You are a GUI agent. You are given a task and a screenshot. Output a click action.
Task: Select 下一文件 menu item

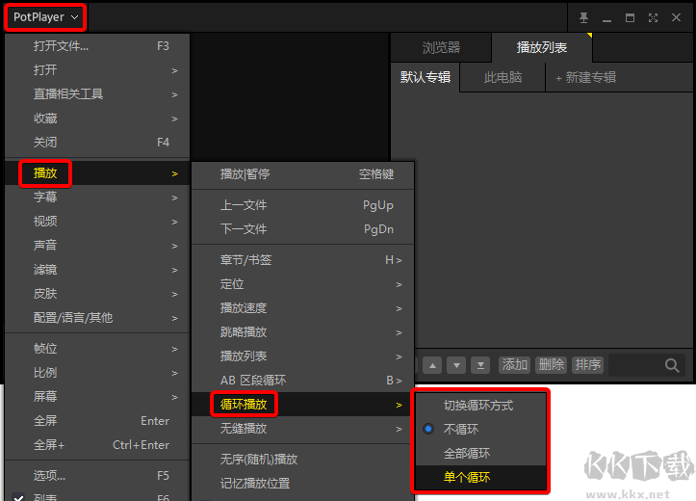point(303,229)
